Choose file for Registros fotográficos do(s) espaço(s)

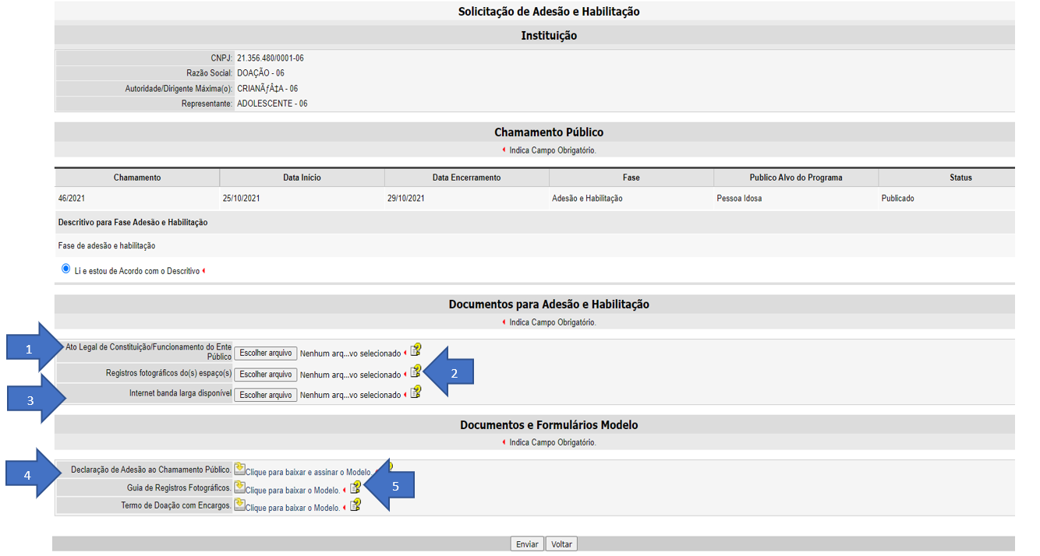(x=266, y=374)
